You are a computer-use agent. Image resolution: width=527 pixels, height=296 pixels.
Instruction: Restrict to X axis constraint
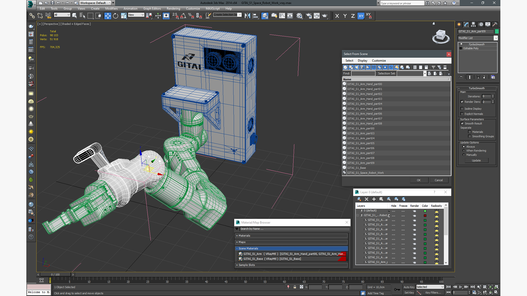(x=337, y=16)
